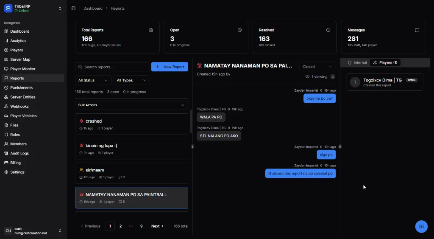Select NAMATAY NANAMAN PO SA PAINTBALL report
The image size is (434, 239).
(131, 198)
